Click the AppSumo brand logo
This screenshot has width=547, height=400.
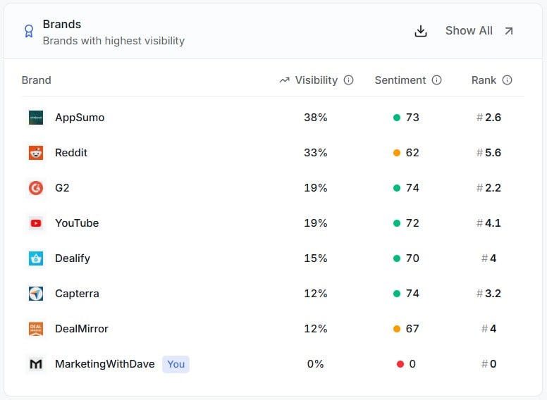[x=36, y=118]
